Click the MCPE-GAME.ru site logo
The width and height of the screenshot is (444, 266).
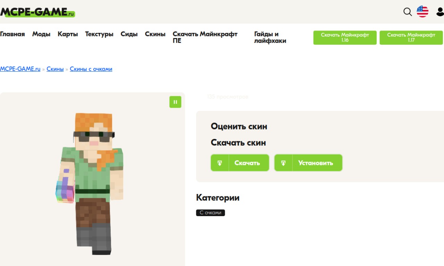point(37,12)
